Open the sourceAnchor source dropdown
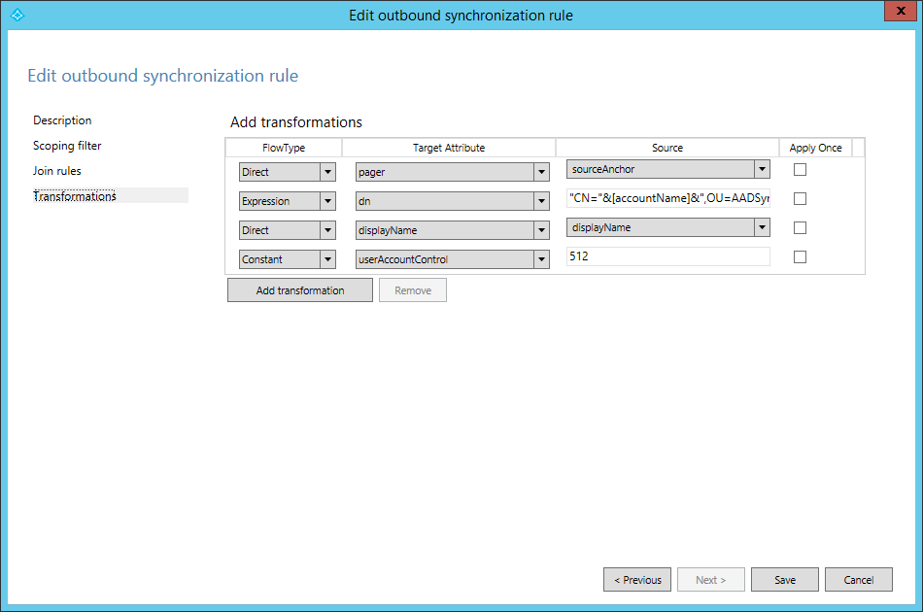 tap(762, 170)
